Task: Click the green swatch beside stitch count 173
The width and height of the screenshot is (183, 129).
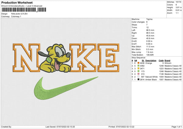Action: 138,71
